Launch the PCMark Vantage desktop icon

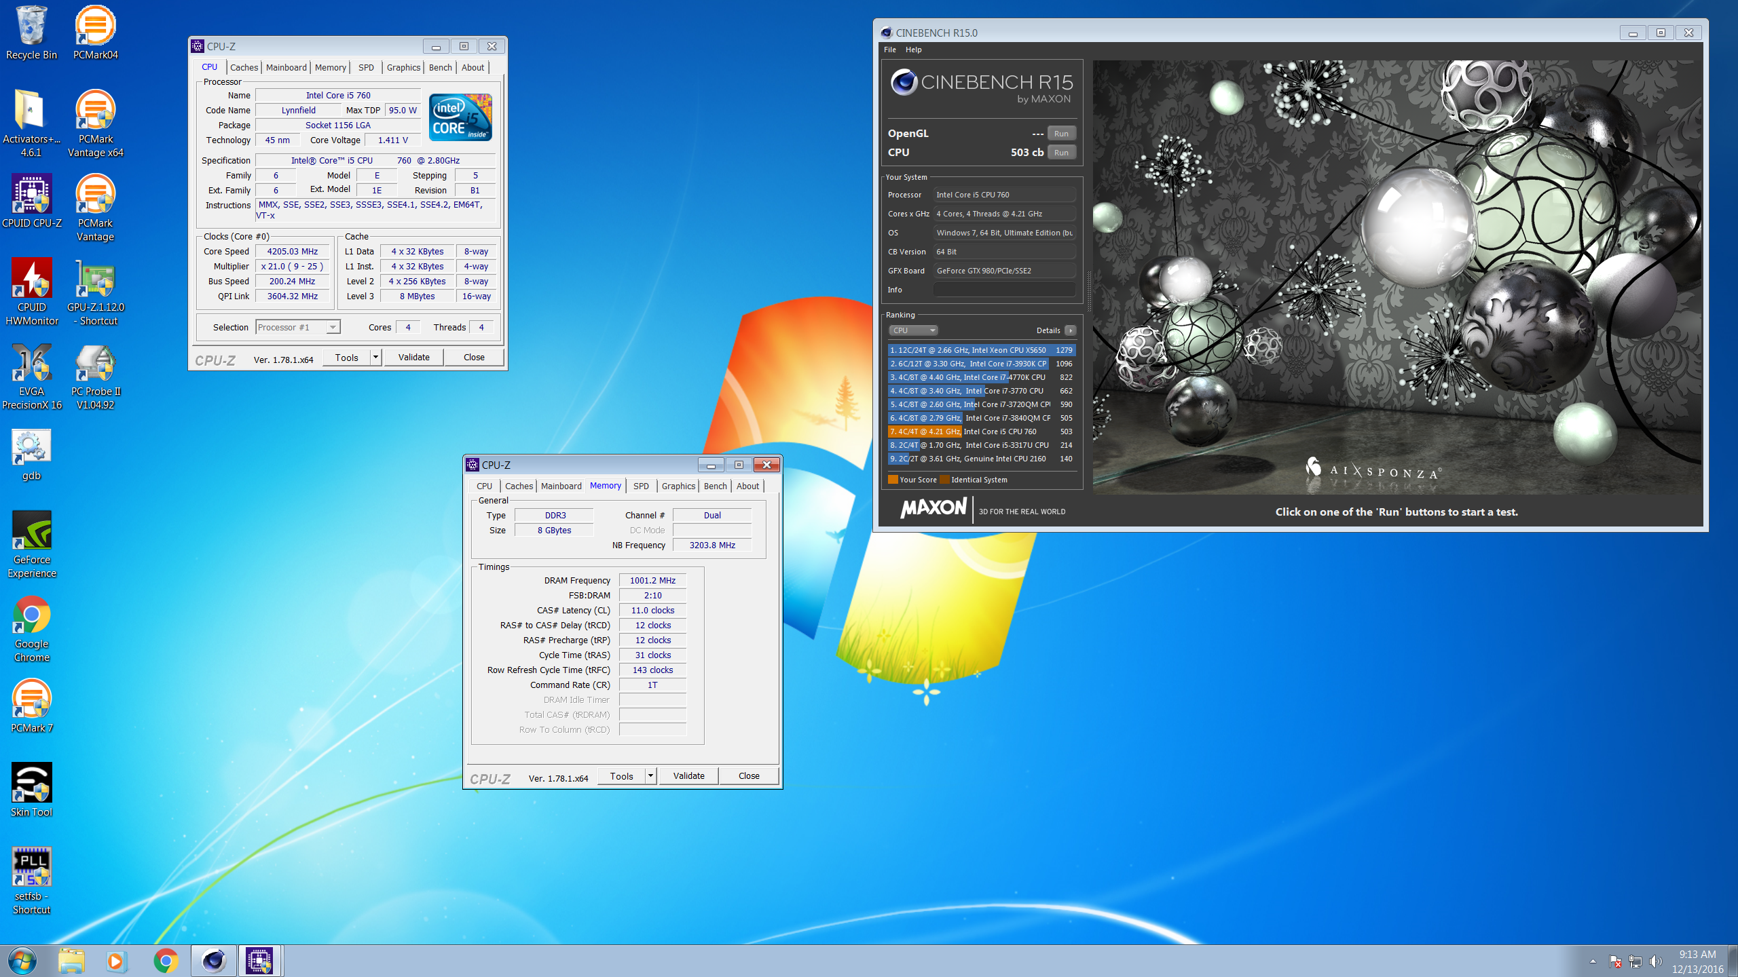point(95,208)
